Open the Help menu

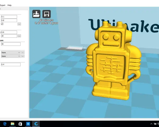10,5
